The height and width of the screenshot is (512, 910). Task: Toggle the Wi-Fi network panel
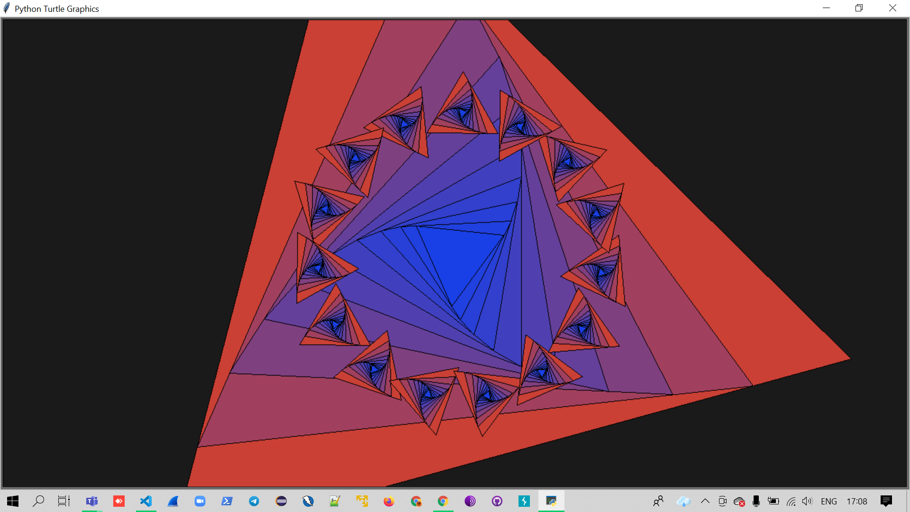click(791, 501)
